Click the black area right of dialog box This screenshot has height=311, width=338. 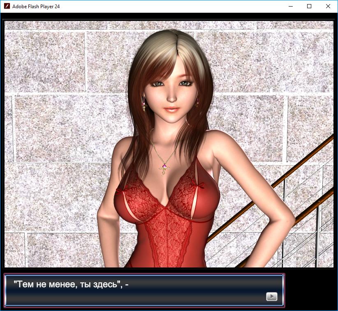point(310,290)
